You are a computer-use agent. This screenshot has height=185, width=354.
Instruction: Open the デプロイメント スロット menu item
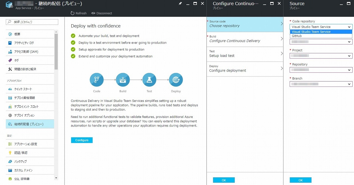30,107
